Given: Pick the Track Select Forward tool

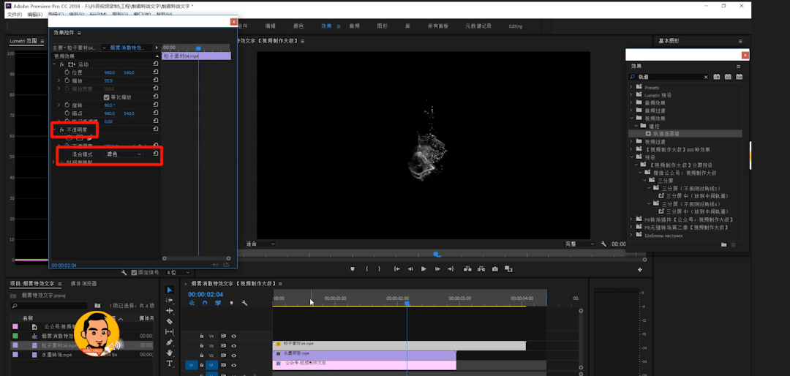Looking at the screenshot, I should click(x=170, y=300).
